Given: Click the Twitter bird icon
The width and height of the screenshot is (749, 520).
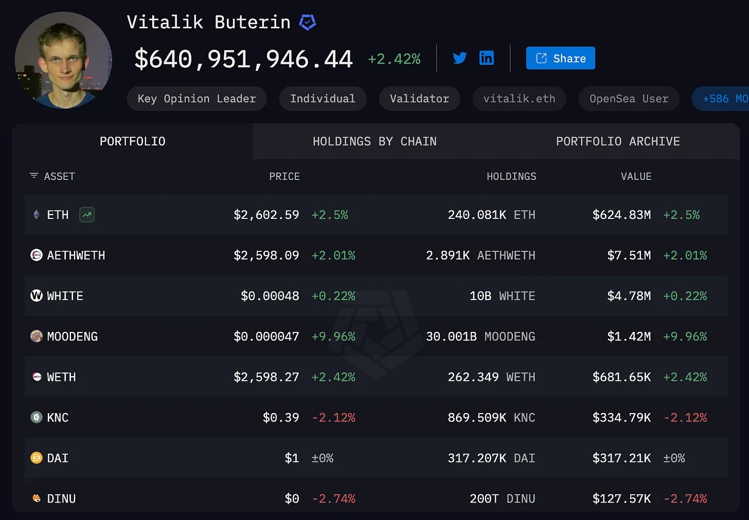Looking at the screenshot, I should [459, 58].
